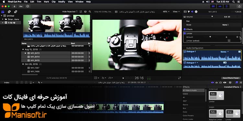
Task: Toggle the inspector panel layout button
Action: (227, 6)
